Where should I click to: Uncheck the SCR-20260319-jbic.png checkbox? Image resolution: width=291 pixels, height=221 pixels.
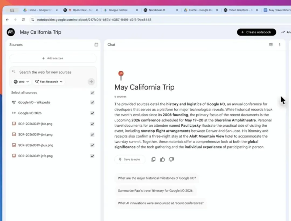click(92, 124)
